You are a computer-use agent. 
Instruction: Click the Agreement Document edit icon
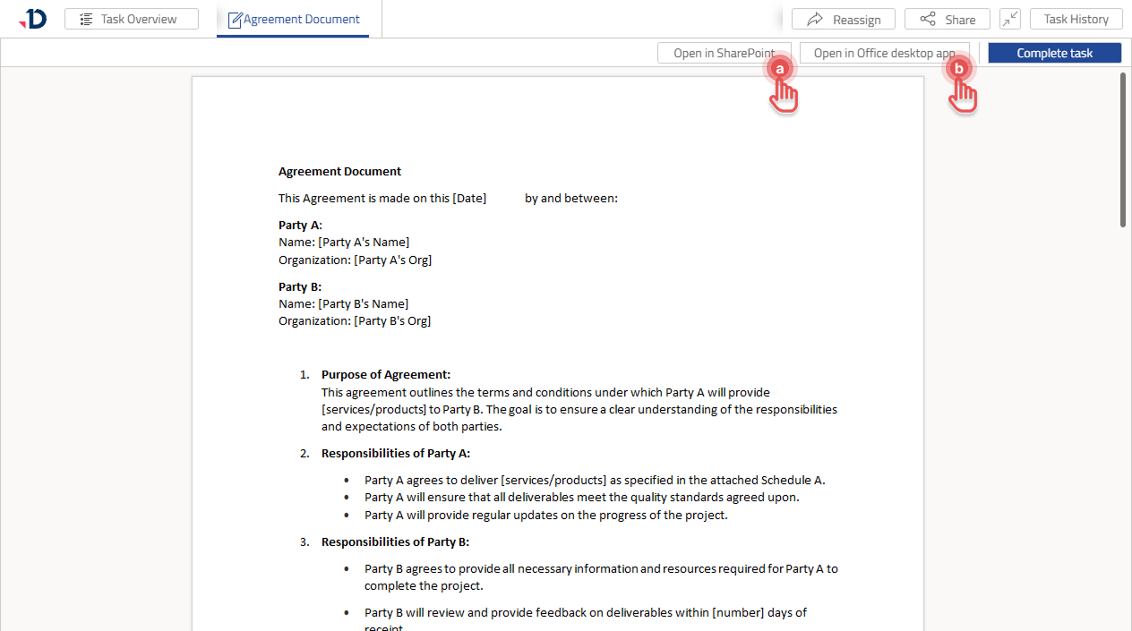click(x=236, y=20)
